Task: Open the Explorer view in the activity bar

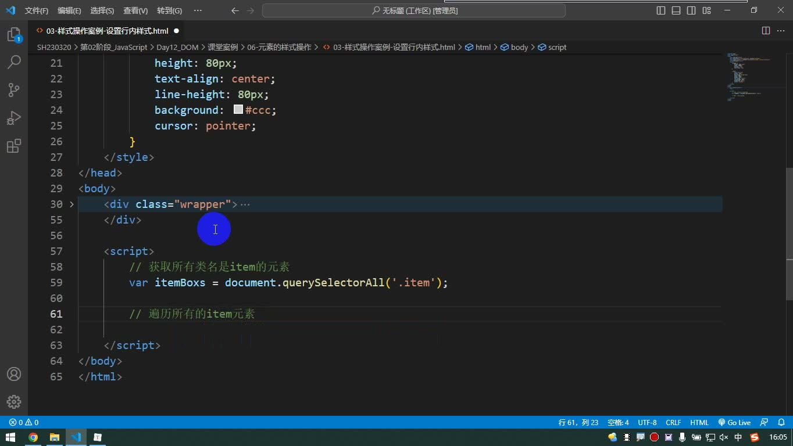Action: pos(14,35)
